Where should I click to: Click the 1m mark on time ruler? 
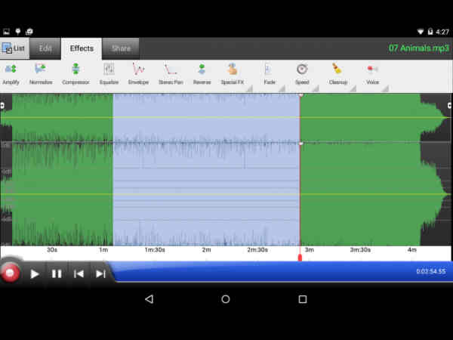pos(103,250)
